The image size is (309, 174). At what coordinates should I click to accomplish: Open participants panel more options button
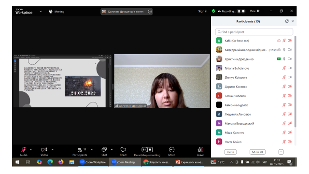[x=281, y=152]
